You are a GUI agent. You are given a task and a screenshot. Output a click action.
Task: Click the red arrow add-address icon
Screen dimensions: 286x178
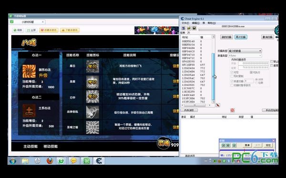pyautogui.click(x=218, y=105)
